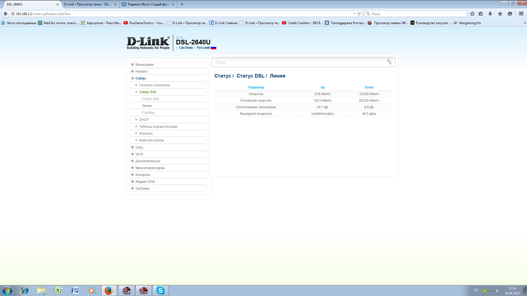Expand the Мониторинг menu section
Image resolution: width=527 pixels, height=296 pixels.
coord(145,65)
